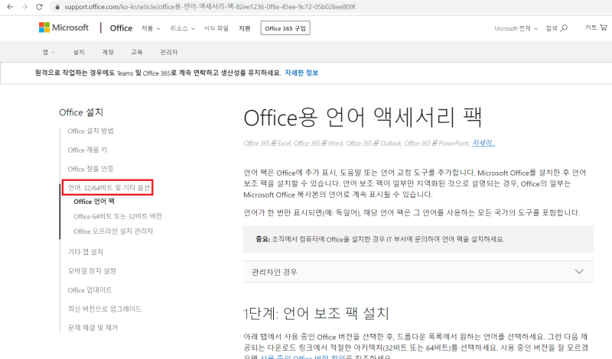Open the 교육 tab
This screenshot has width=612, height=359.
[137, 52]
